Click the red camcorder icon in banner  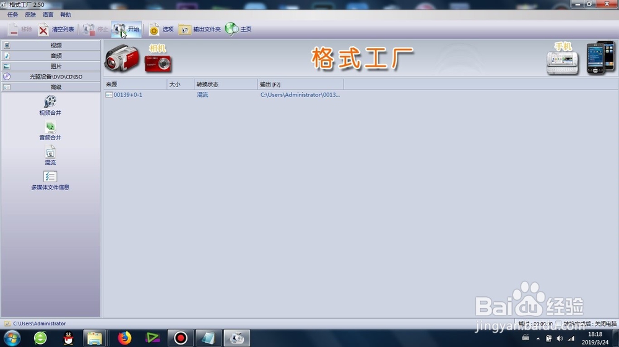(122, 58)
